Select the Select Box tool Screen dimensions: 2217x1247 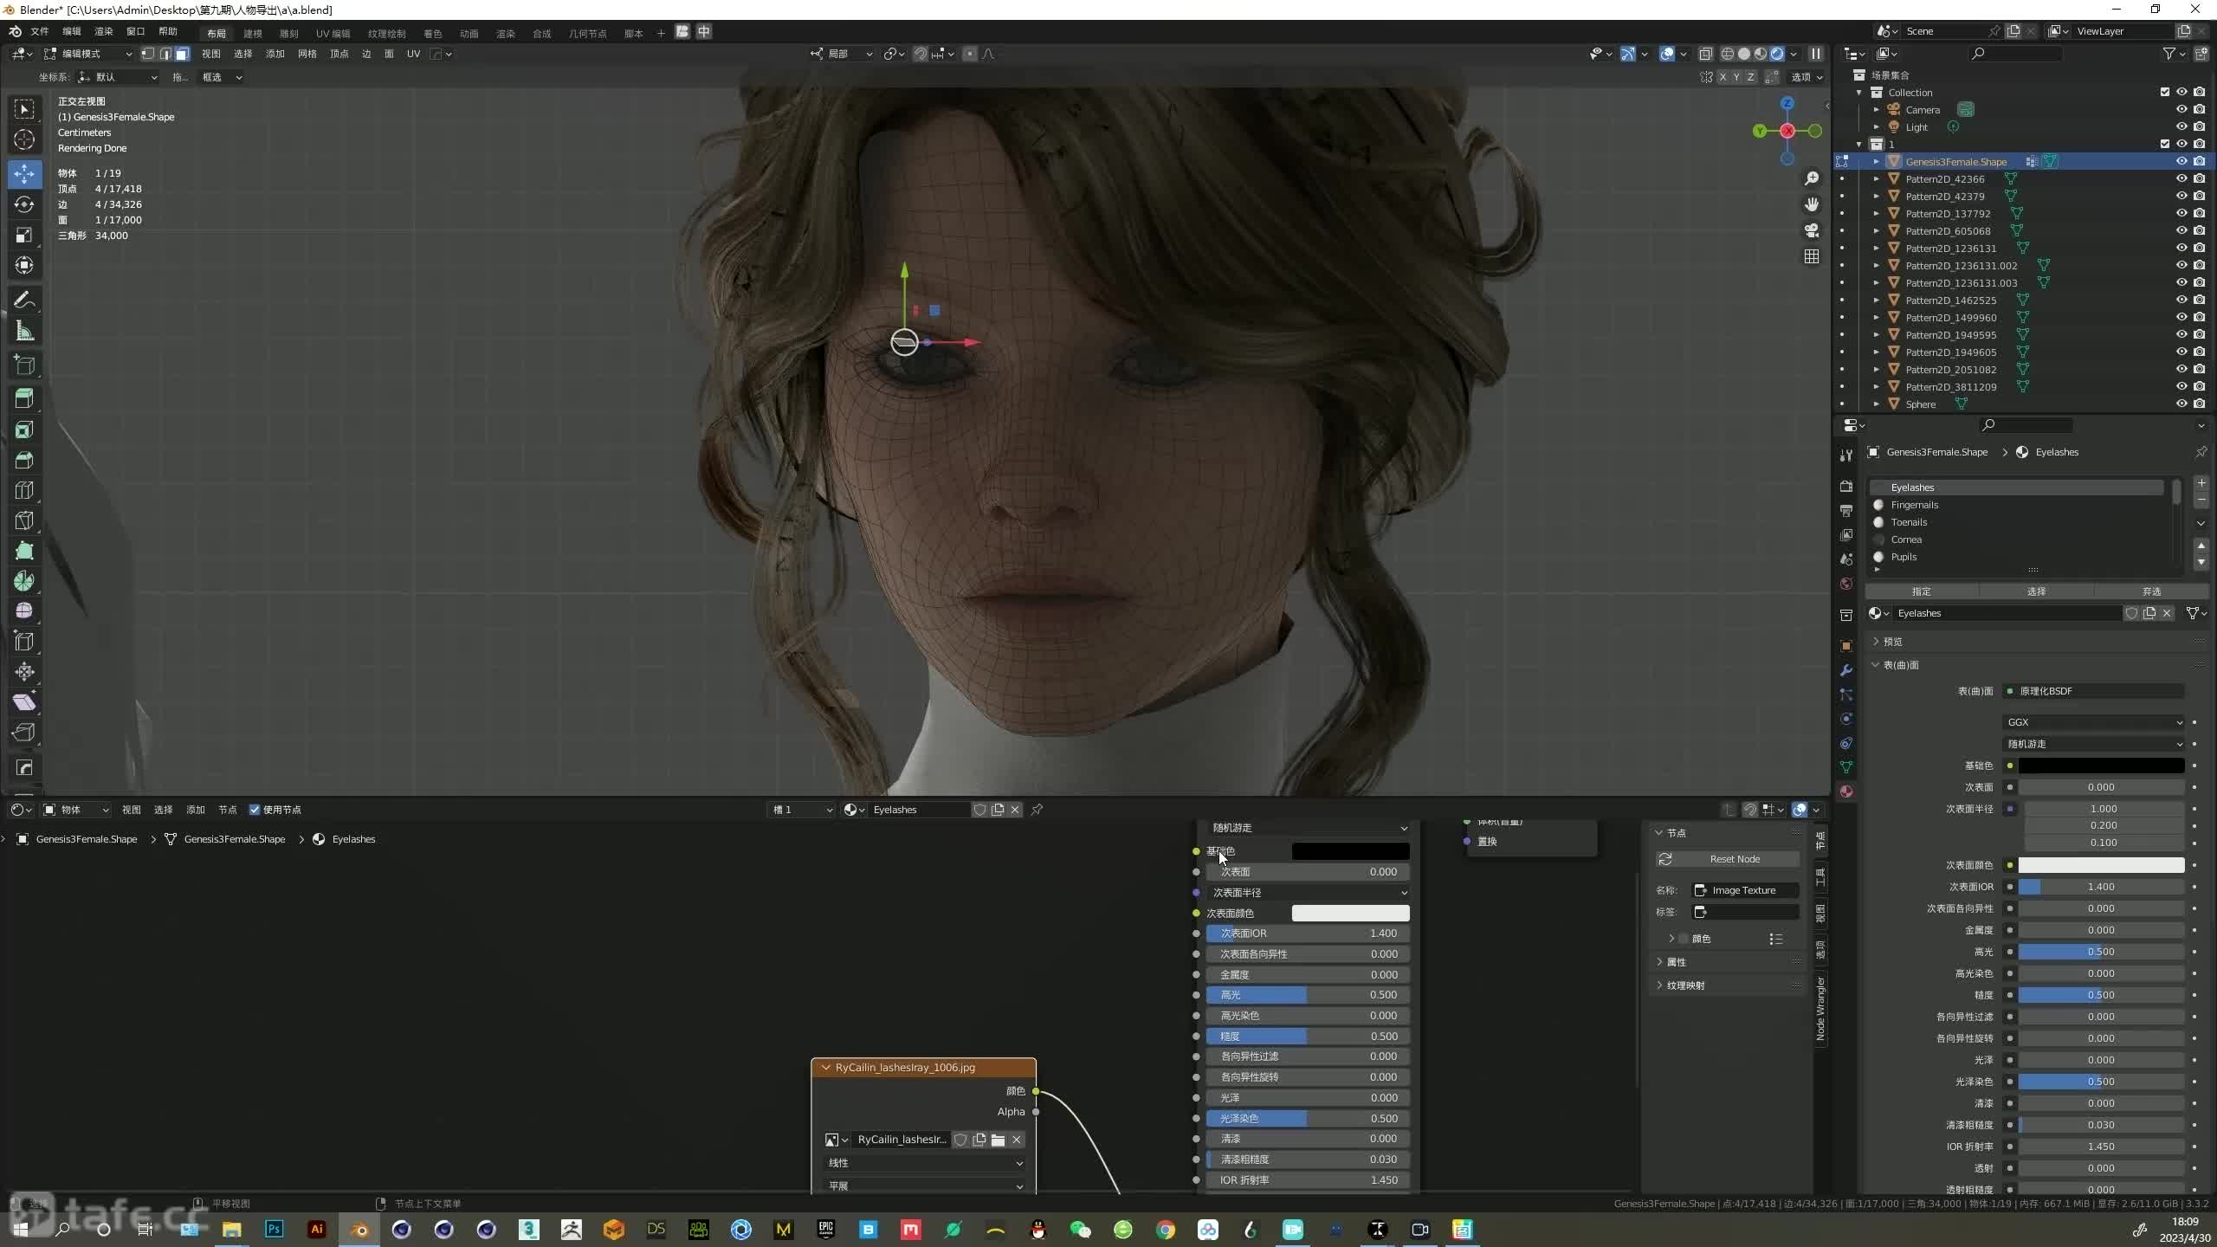tap(24, 109)
